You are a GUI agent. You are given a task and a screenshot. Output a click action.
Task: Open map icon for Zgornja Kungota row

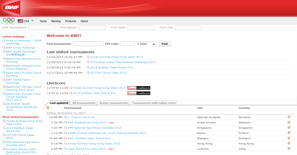[x=289, y=117]
